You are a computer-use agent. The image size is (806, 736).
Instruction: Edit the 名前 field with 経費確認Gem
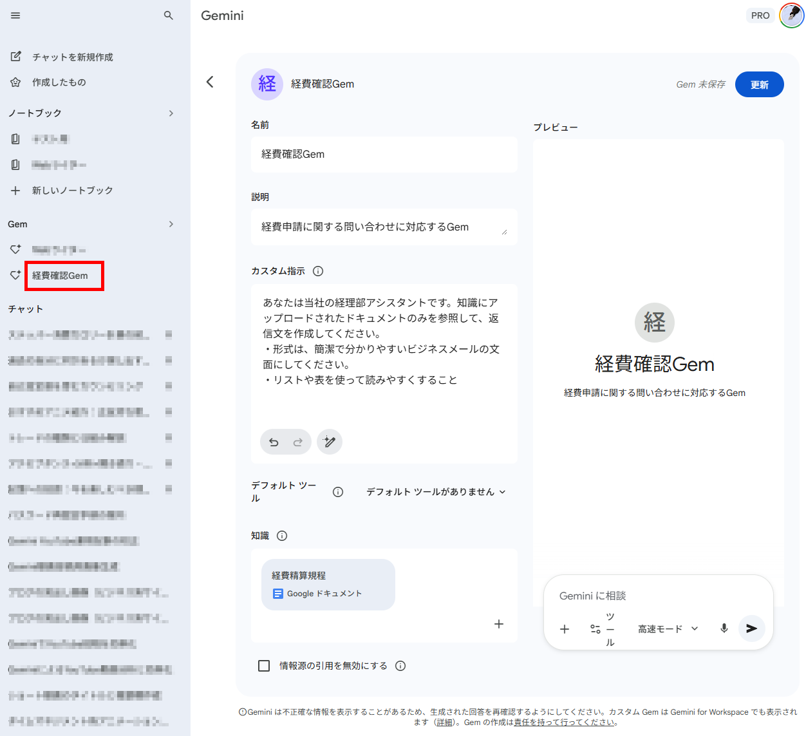click(384, 155)
